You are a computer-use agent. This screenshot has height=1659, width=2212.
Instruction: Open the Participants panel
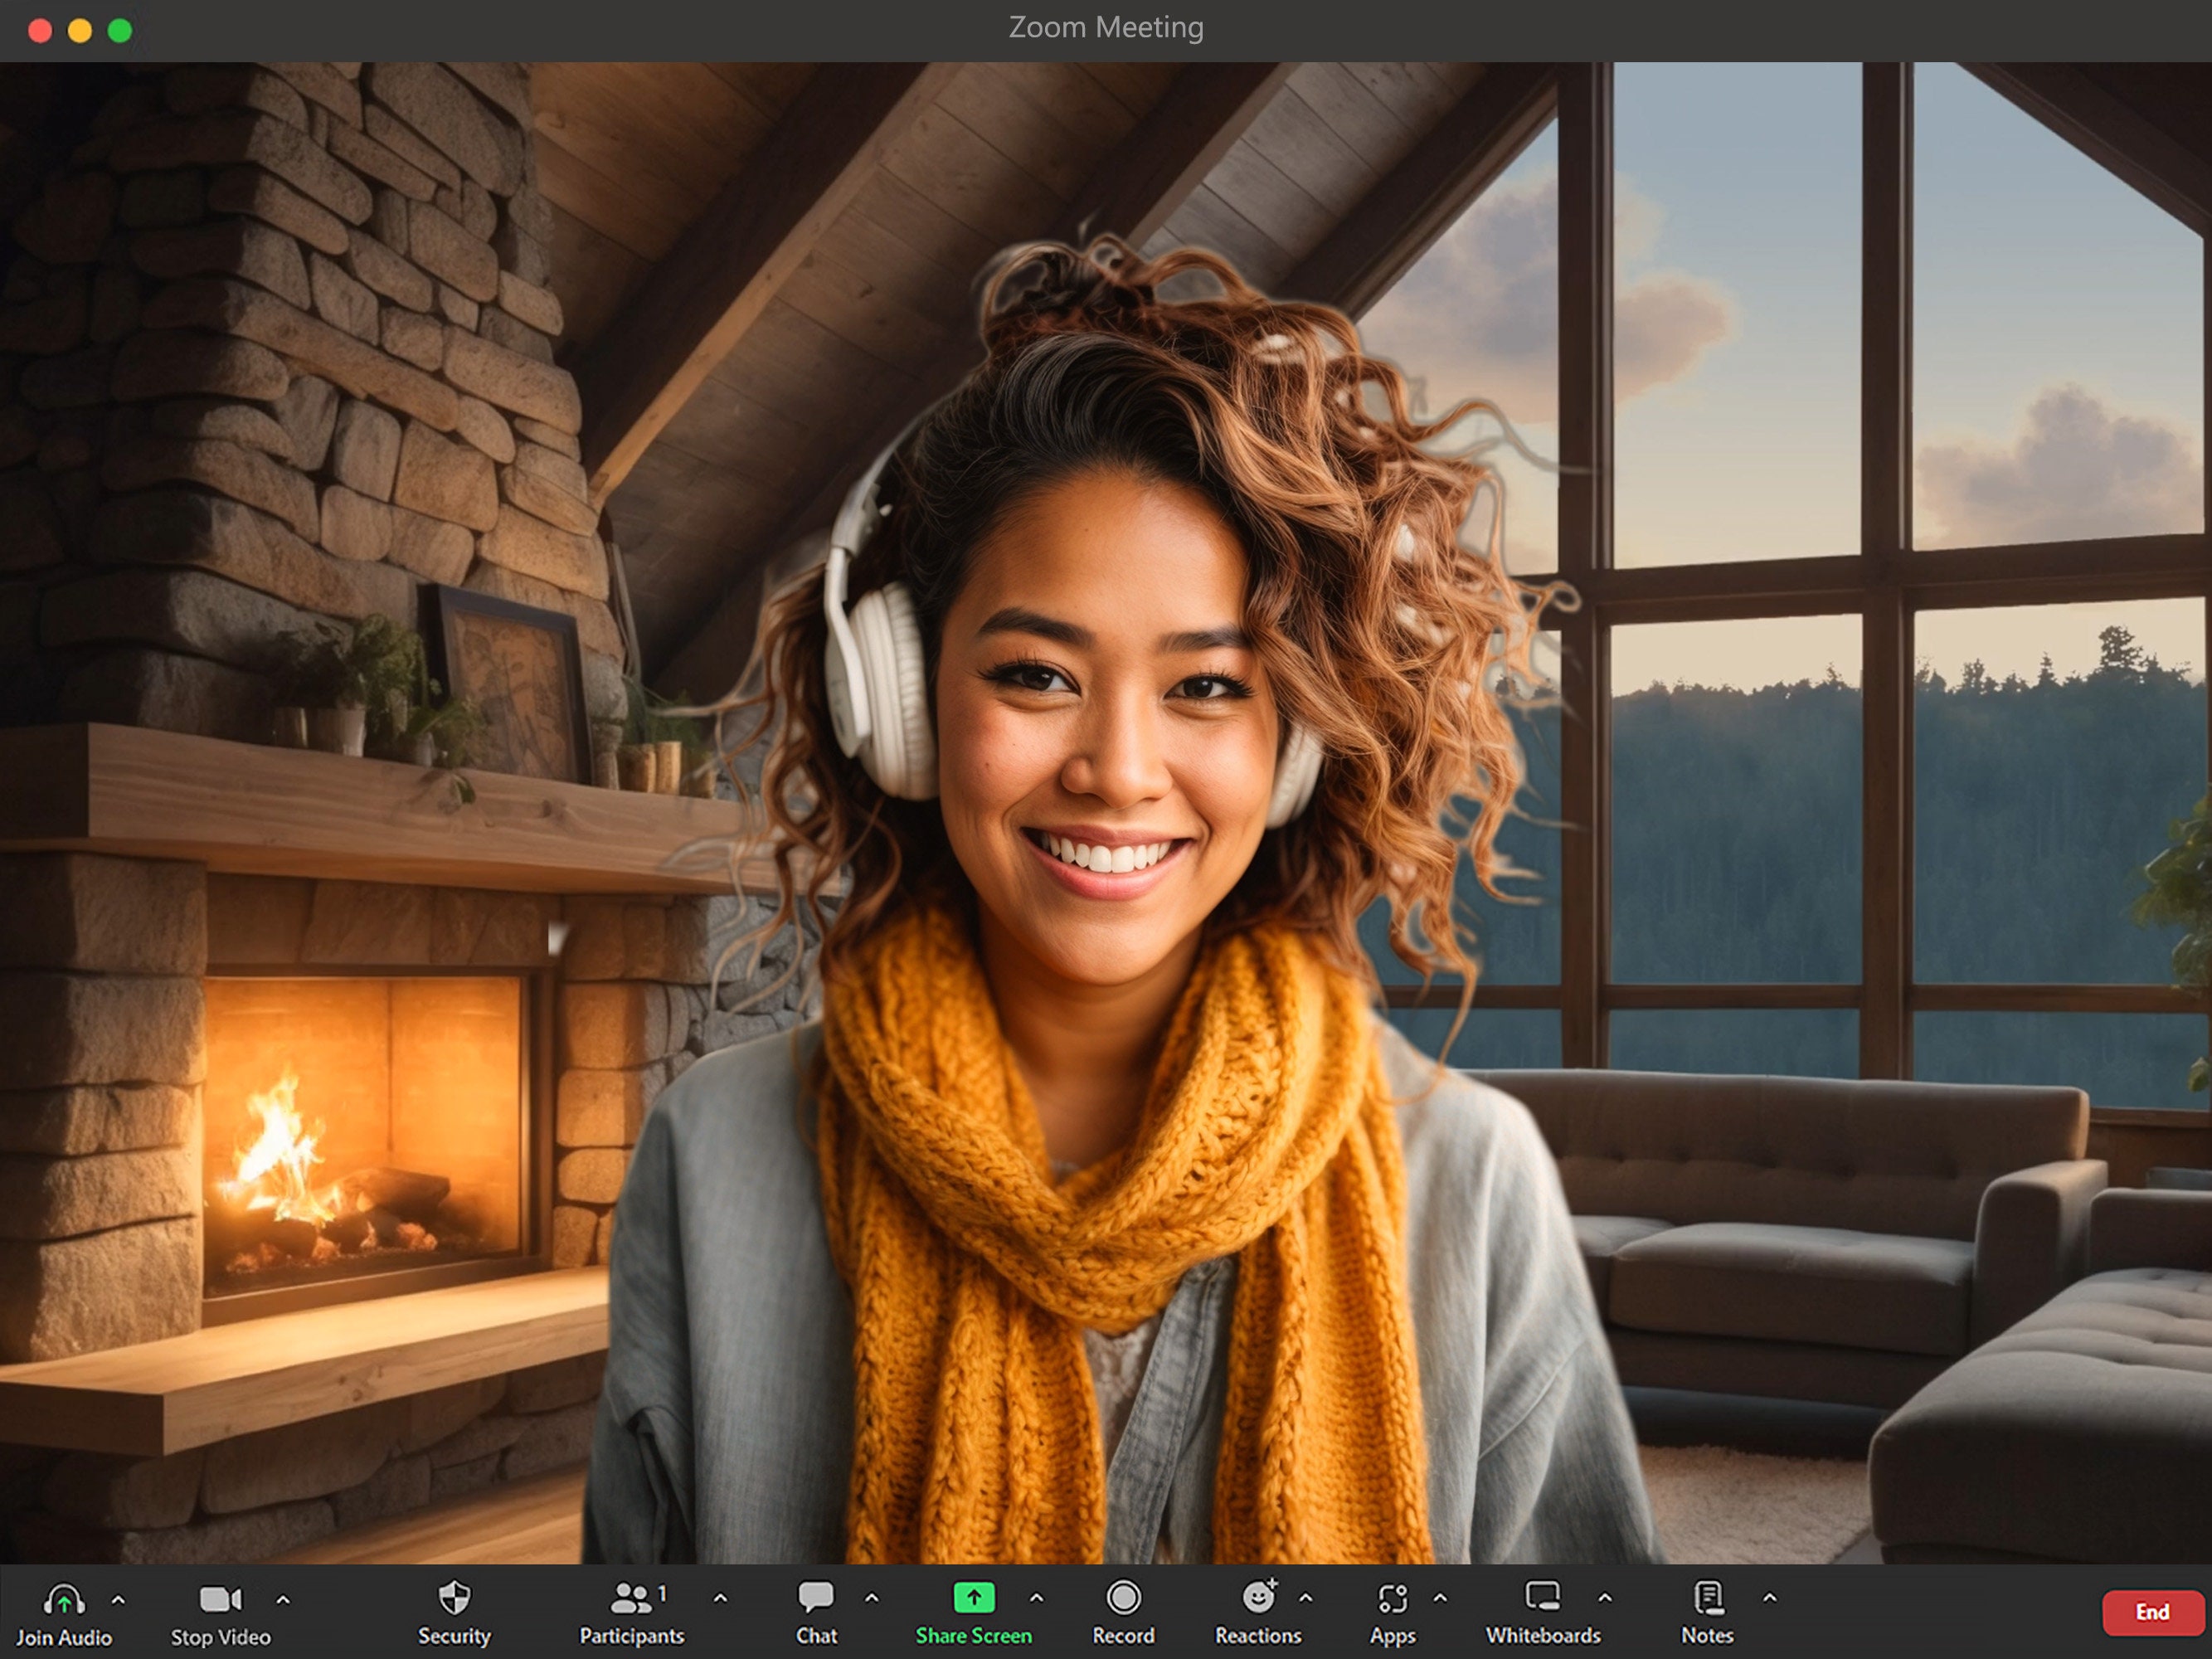(630, 1600)
